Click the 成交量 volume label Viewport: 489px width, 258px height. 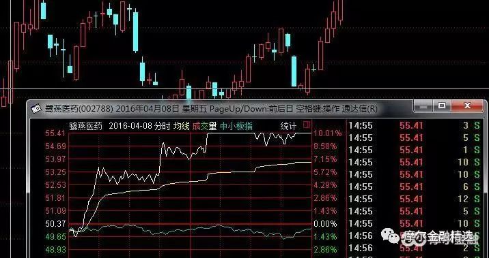204,126
